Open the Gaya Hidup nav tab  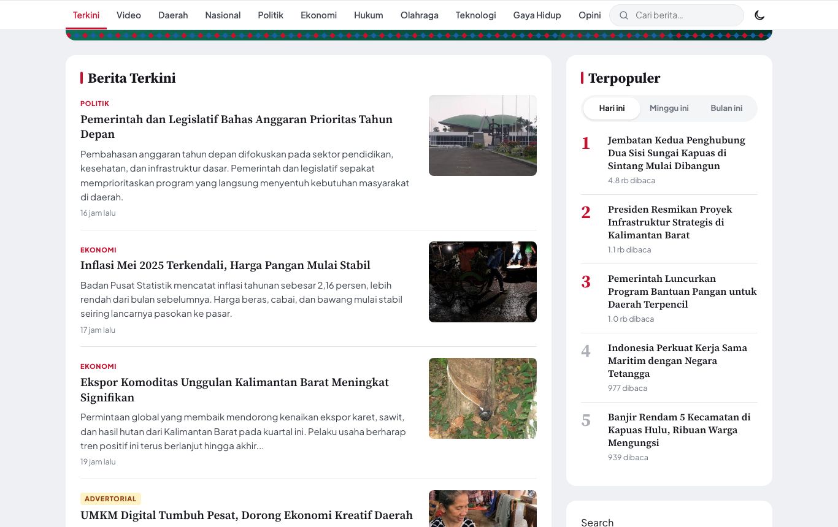pyautogui.click(x=537, y=15)
